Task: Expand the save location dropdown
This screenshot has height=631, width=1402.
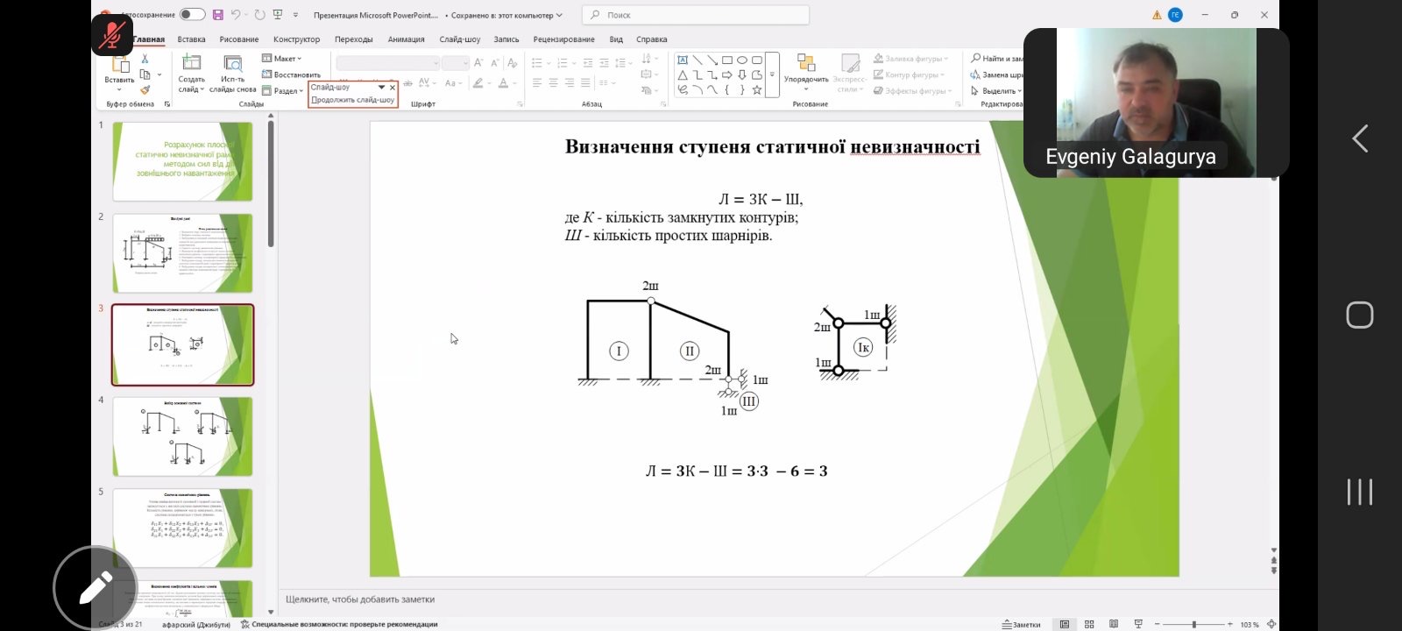Action: tap(560, 15)
